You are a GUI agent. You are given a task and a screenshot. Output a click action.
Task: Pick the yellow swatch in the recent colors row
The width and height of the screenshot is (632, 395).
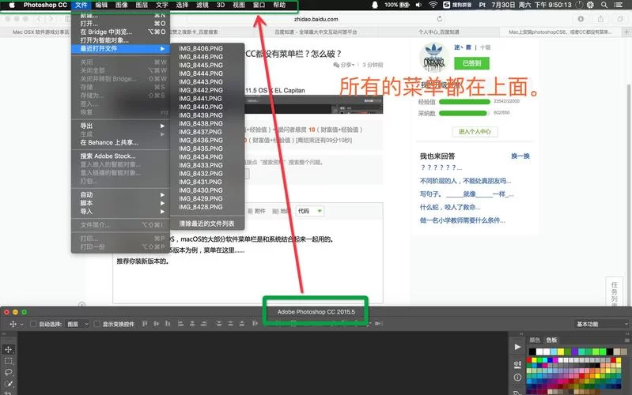tap(560, 352)
